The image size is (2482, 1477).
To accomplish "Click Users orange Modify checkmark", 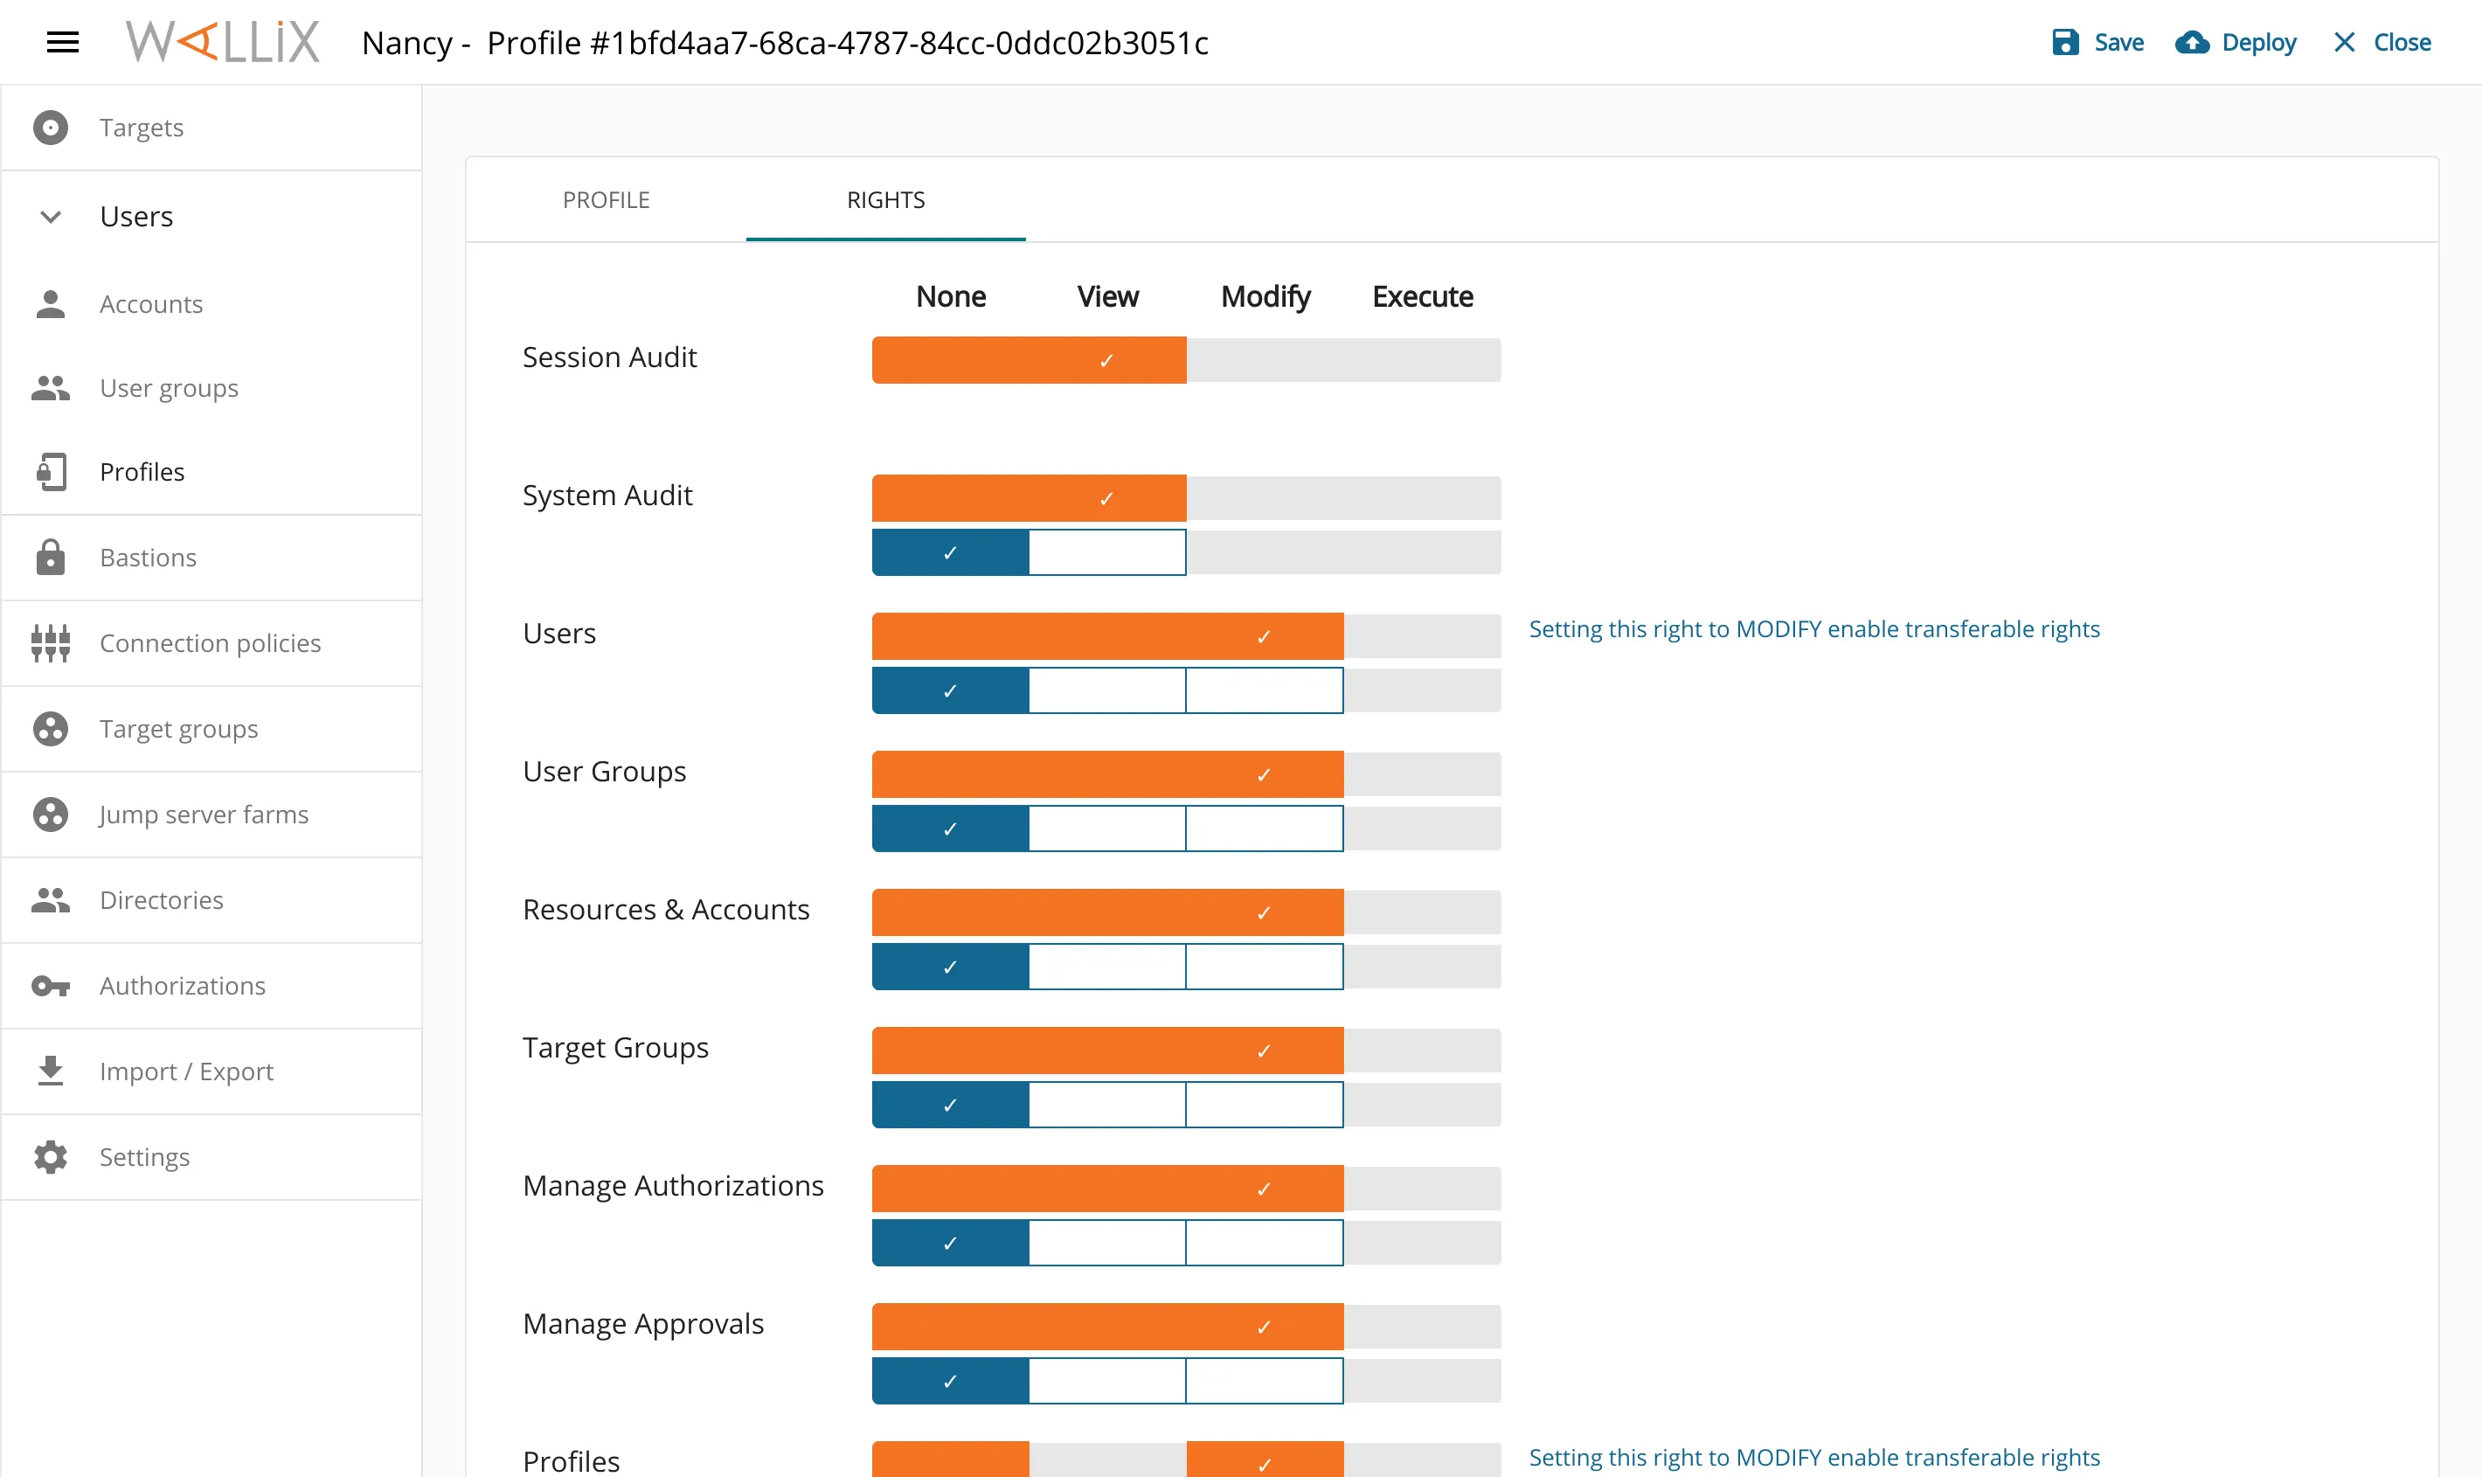I will 1265,636.
